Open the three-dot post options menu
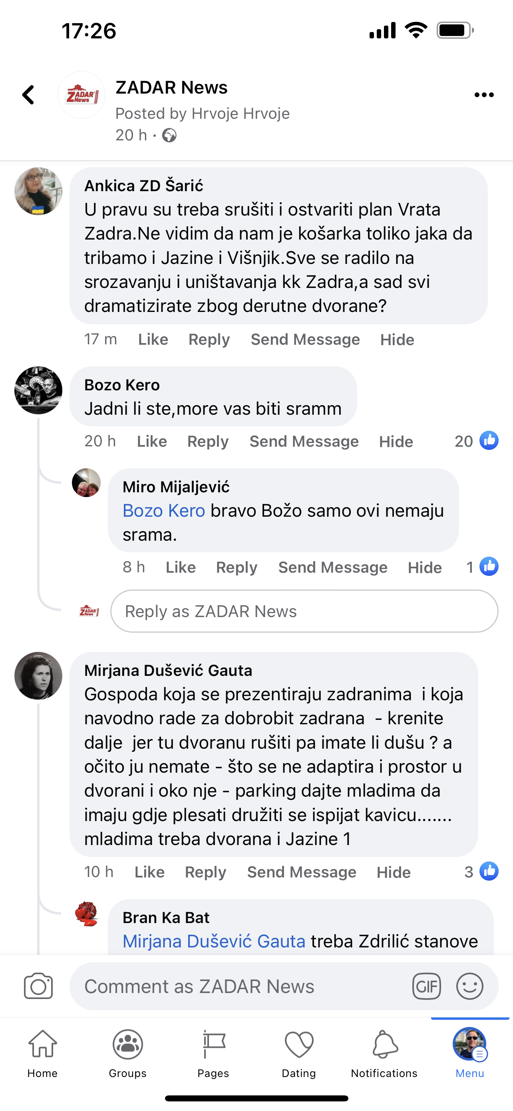 484,95
